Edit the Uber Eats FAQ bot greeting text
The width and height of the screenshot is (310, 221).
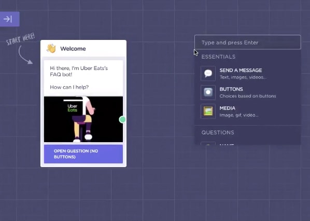point(79,71)
